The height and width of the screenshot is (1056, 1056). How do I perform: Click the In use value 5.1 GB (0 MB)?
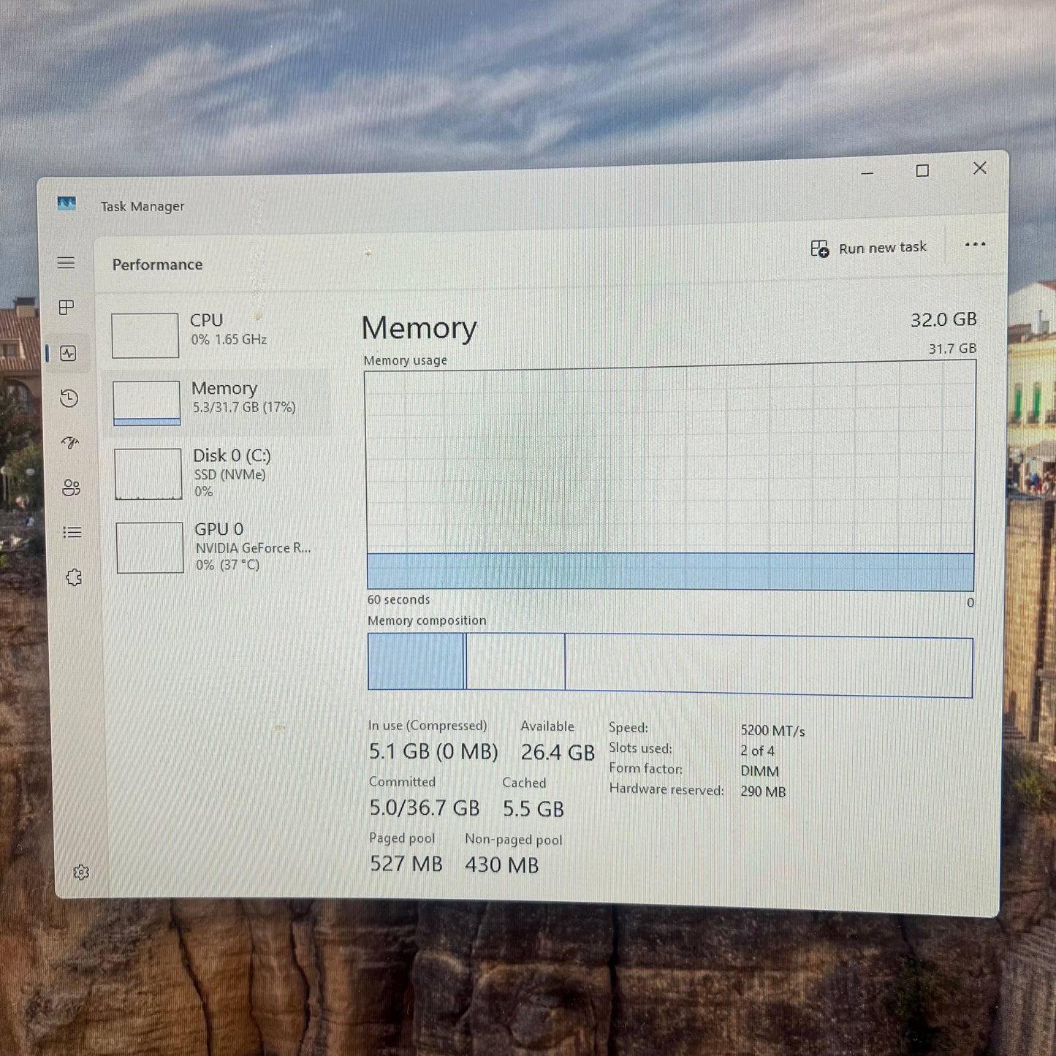click(x=433, y=751)
